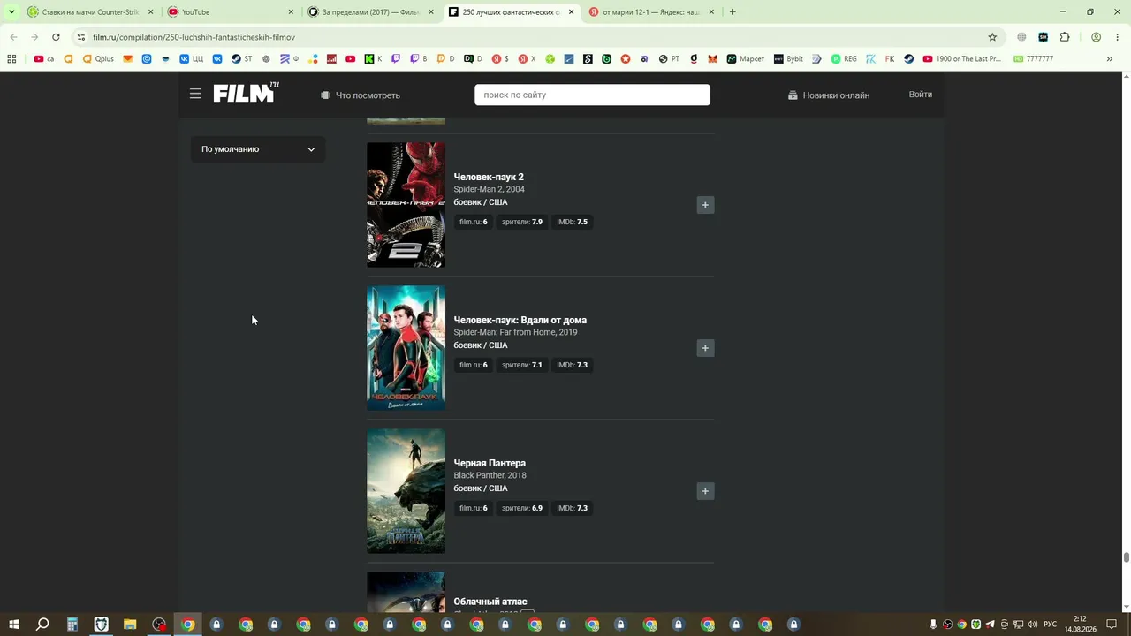Focus the 'поиск по сайту' search field
The image size is (1131, 636).
pos(592,95)
